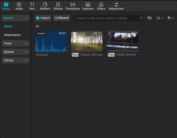Expand the Spaces section
This screenshot has height=138, width=177.
15,52
